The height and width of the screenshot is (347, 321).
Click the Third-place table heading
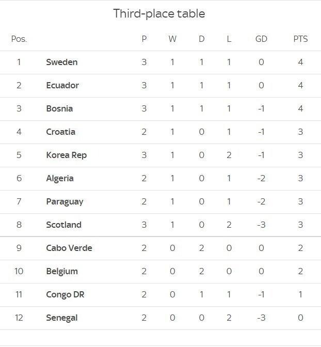(x=159, y=14)
